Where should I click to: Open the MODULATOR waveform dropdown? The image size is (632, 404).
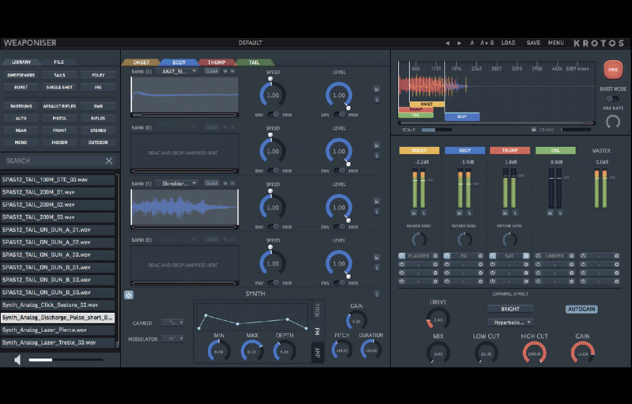[172, 338]
